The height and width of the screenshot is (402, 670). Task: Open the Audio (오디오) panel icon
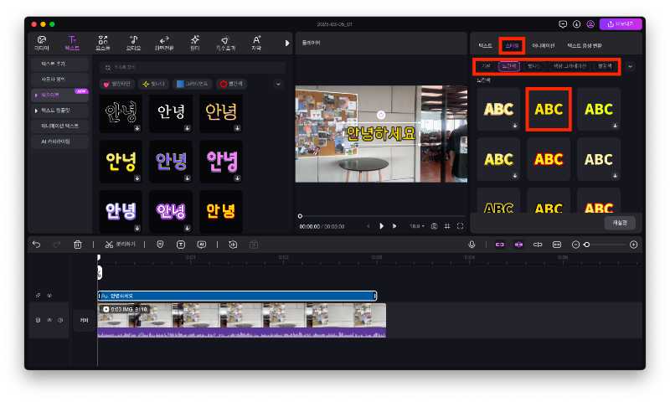[x=132, y=43]
